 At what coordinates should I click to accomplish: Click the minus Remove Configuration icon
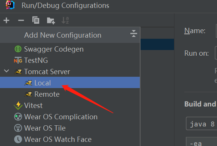pos(21,20)
